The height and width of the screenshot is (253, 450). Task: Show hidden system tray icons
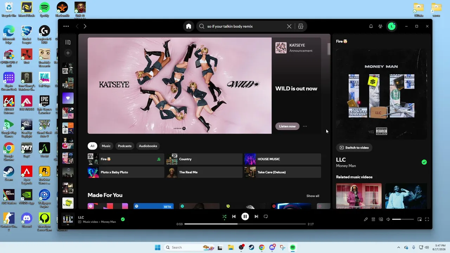398,247
